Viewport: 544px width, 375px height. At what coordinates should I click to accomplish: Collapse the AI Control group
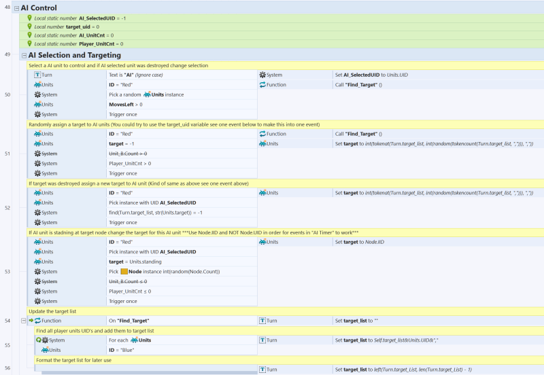coord(17,7)
